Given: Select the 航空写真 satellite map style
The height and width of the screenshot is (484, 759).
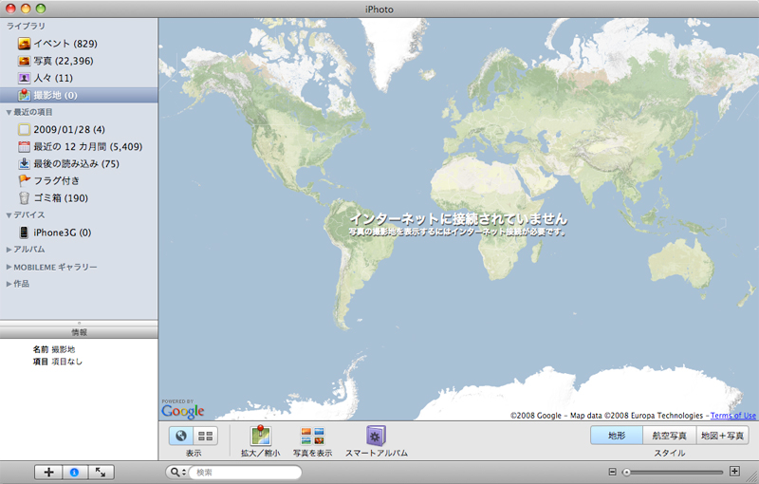Looking at the screenshot, I should click(670, 436).
